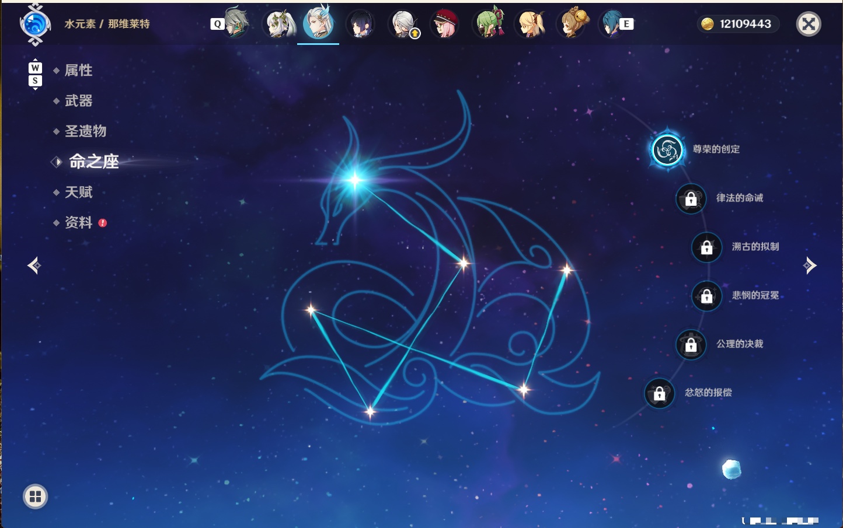Open the grid menu icon at bottom left
The height and width of the screenshot is (528, 843).
(x=35, y=496)
